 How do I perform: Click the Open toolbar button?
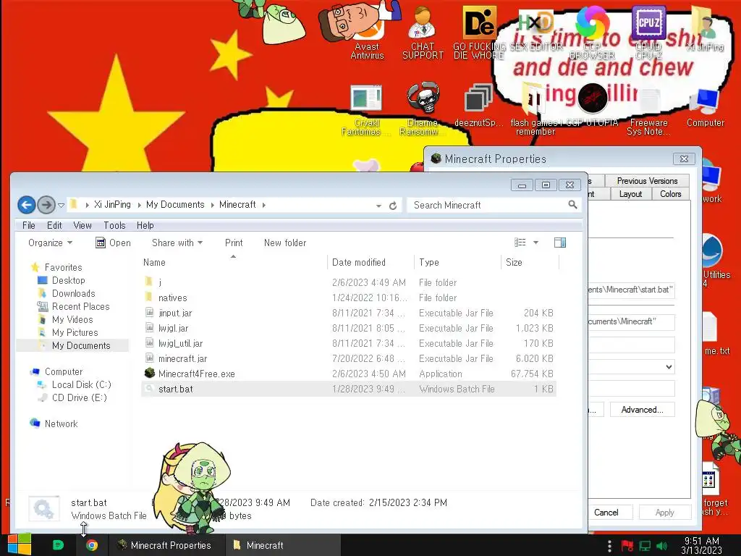[114, 243]
